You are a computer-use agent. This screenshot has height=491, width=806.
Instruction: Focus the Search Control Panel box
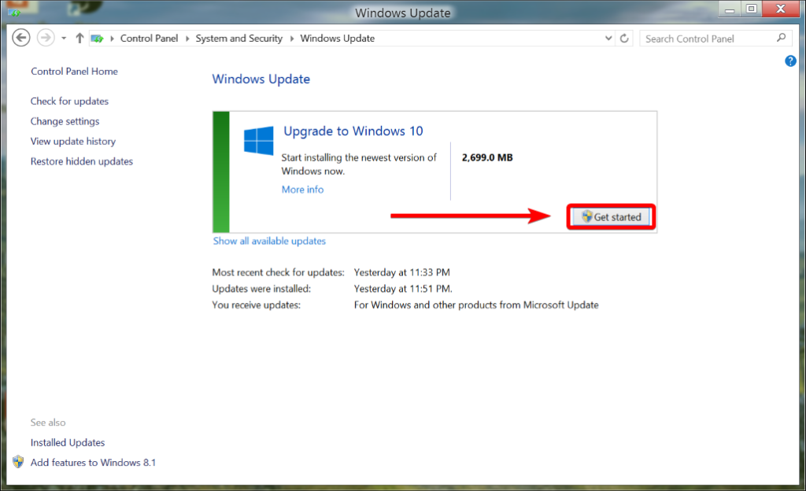(x=715, y=39)
